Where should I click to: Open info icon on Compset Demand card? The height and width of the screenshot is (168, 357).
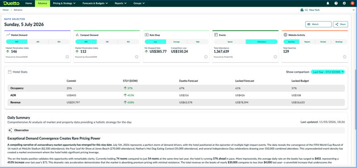point(137,57)
